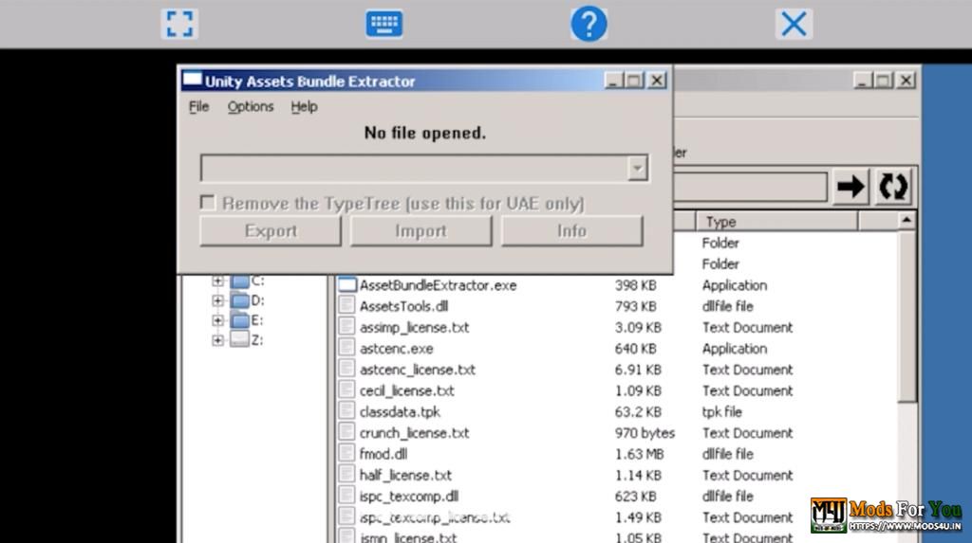Open the Options menu
The image size is (972, 543).
click(x=251, y=106)
